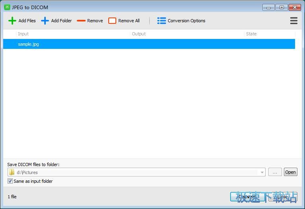Close the window with the X button
The height and width of the screenshot is (209, 305).
point(295,8)
